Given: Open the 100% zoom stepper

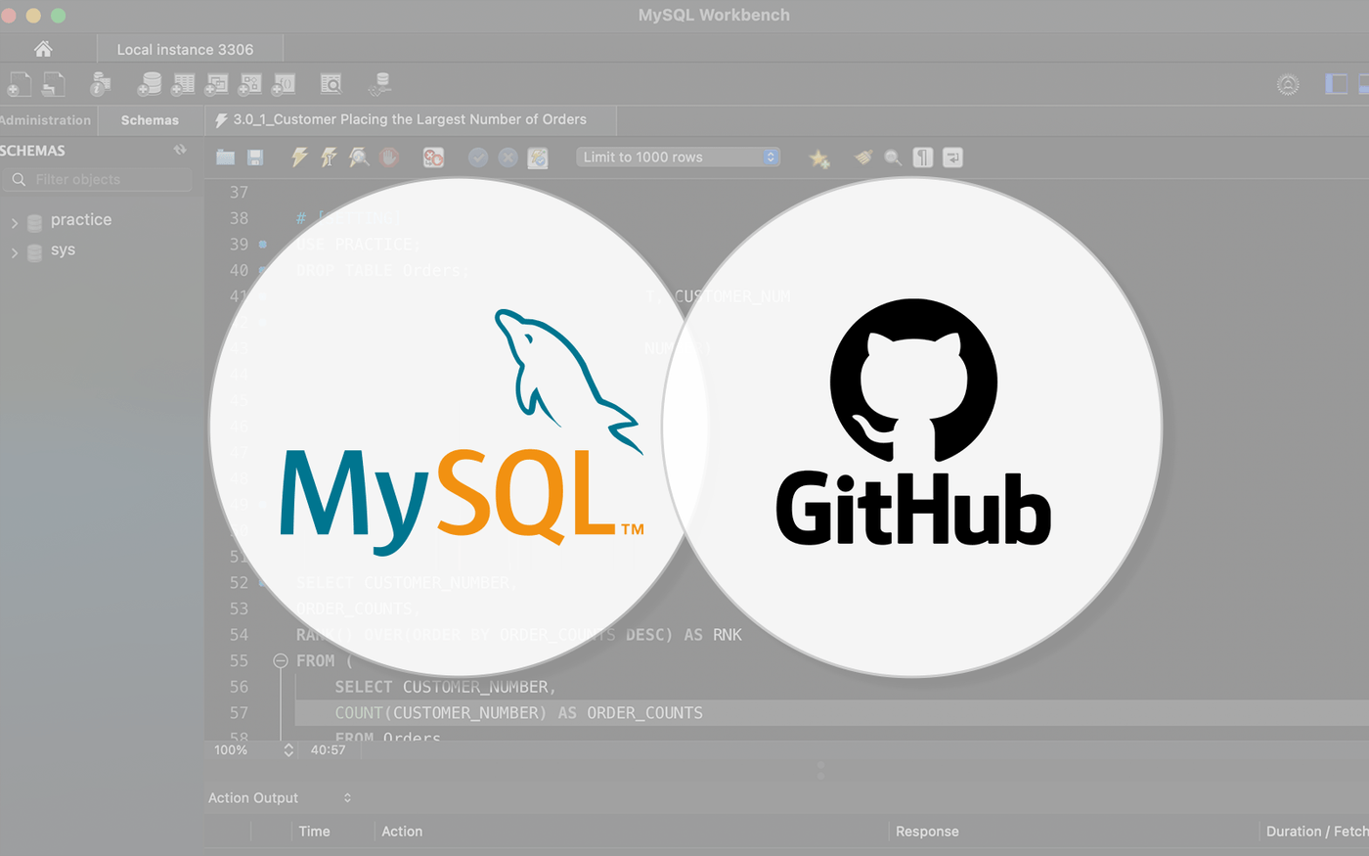Looking at the screenshot, I should 288,750.
